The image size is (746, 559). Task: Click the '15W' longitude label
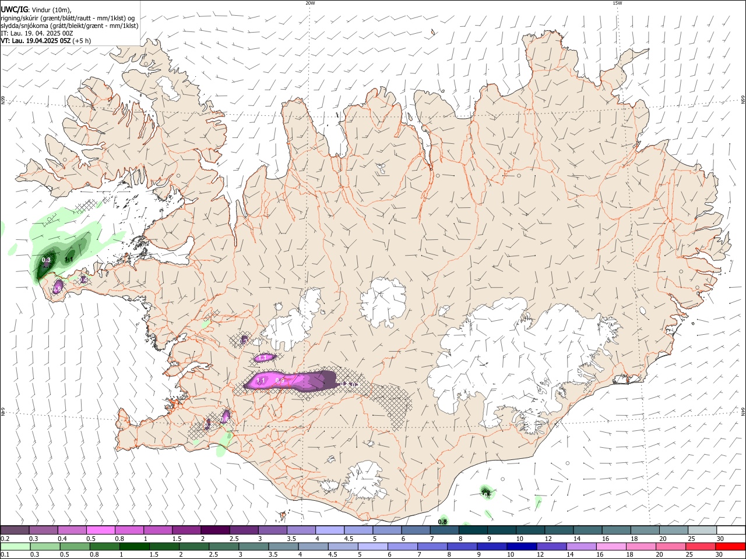pyautogui.click(x=617, y=3)
